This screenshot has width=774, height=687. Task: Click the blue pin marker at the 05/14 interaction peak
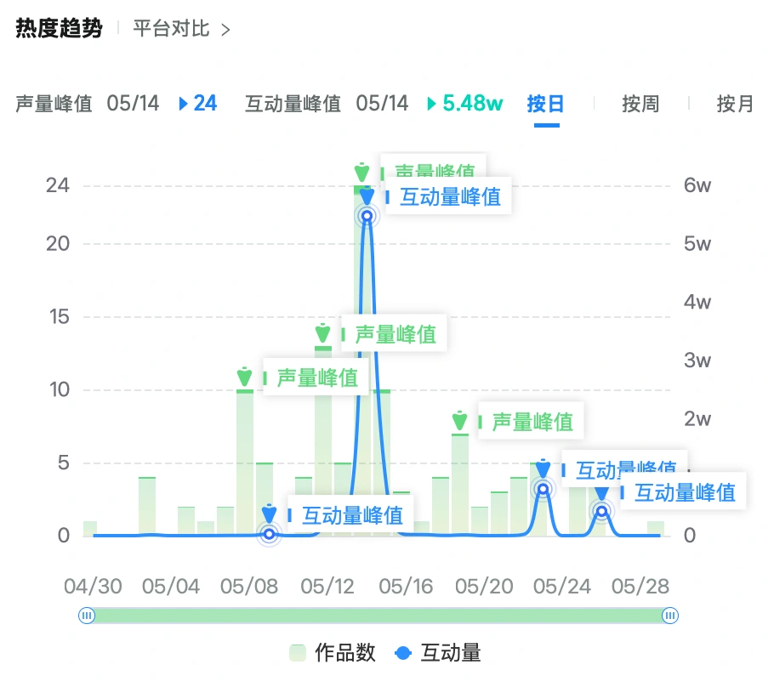[367, 196]
